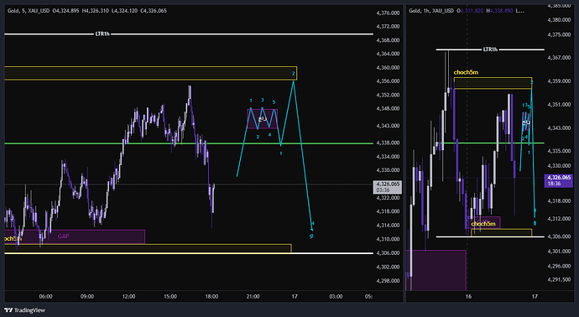
Task: Select the upper choch5m label on 1h chart
Action: [x=466, y=72]
